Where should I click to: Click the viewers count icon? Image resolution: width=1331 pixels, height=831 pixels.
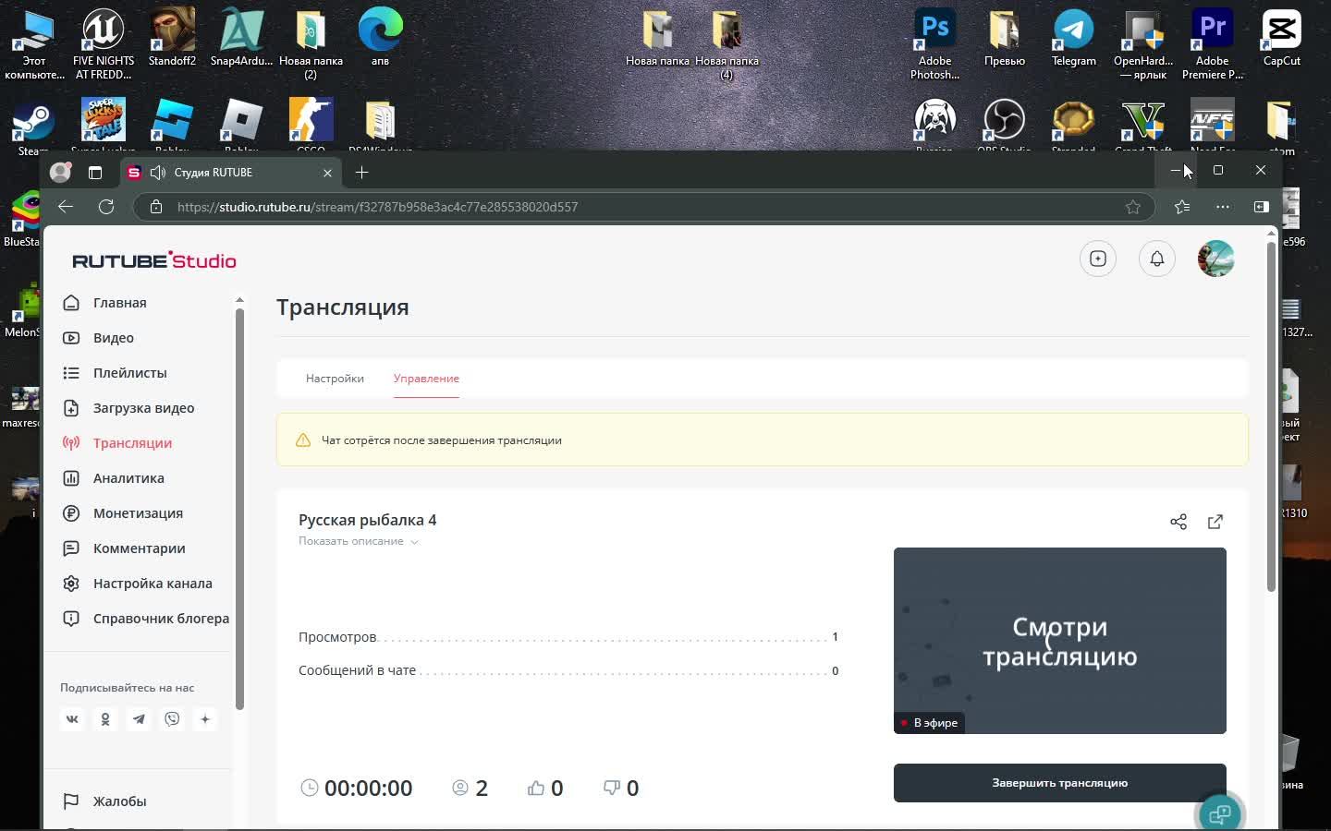point(460,788)
